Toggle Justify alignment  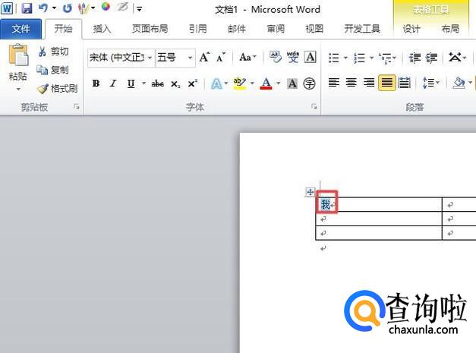(x=386, y=83)
